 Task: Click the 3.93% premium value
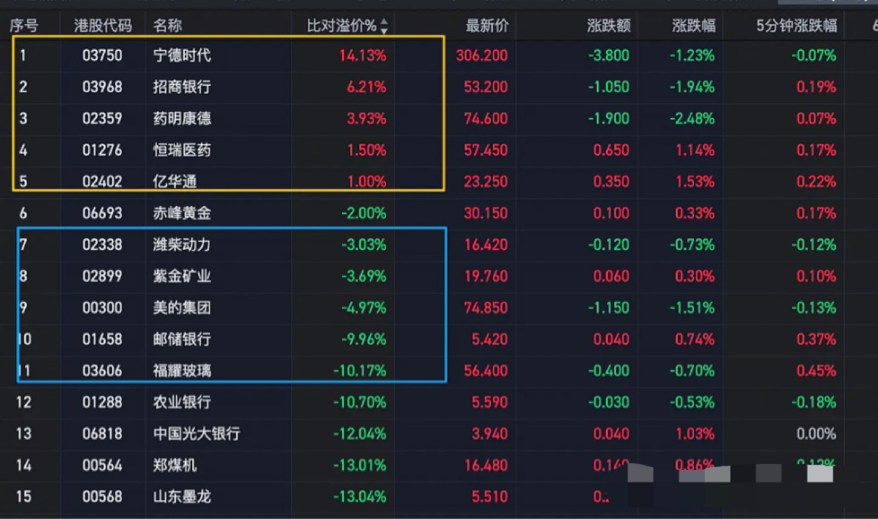[x=366, y=119]
